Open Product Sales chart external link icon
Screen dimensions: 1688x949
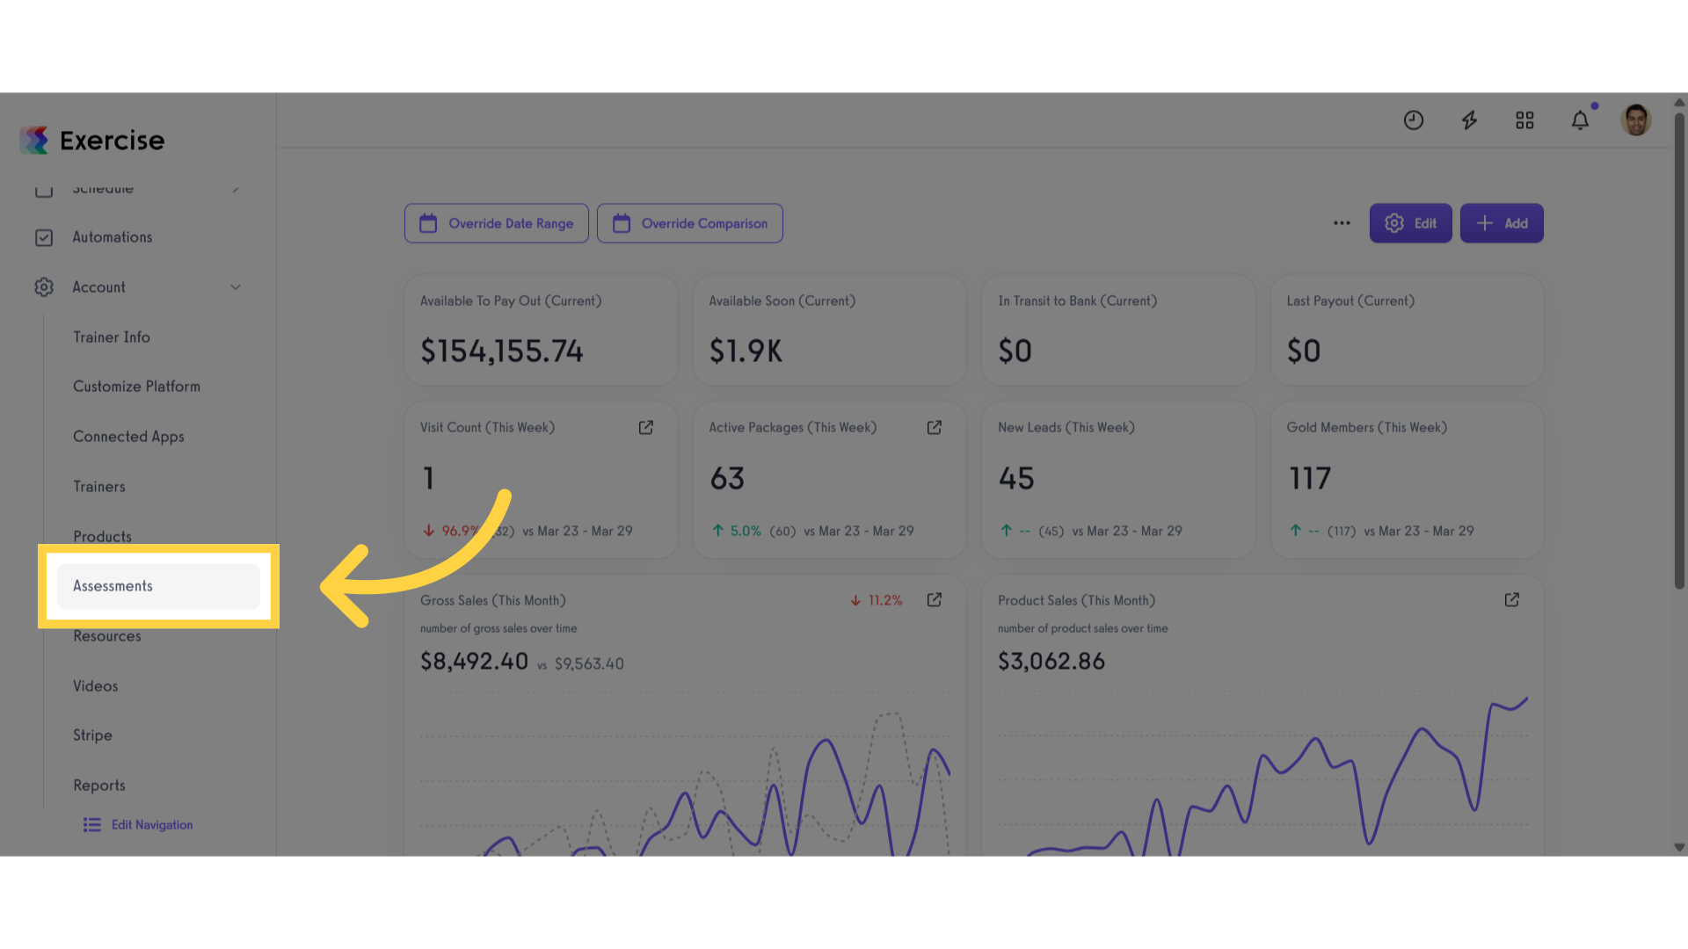click(1512, 599)
